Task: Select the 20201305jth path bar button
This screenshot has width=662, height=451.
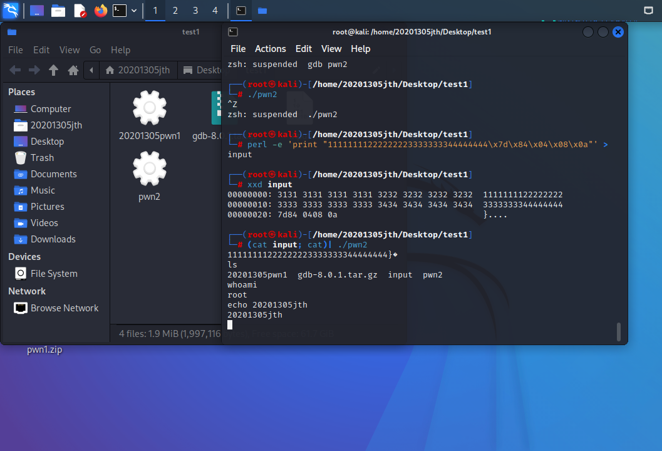Action: (138, 70)
